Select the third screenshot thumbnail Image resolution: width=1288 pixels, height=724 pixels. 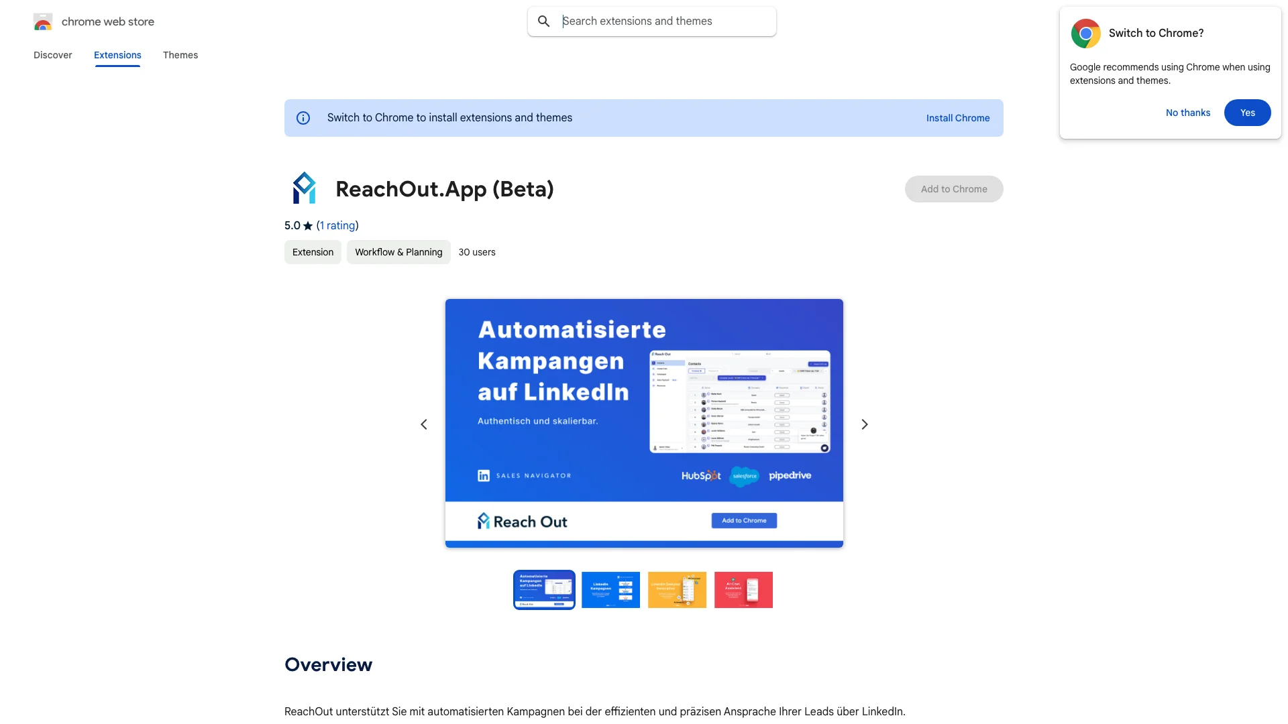tap(677, 590)
